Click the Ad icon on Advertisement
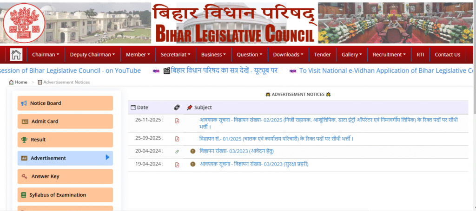Screen dimensions: 476x211 click(24, 158)
